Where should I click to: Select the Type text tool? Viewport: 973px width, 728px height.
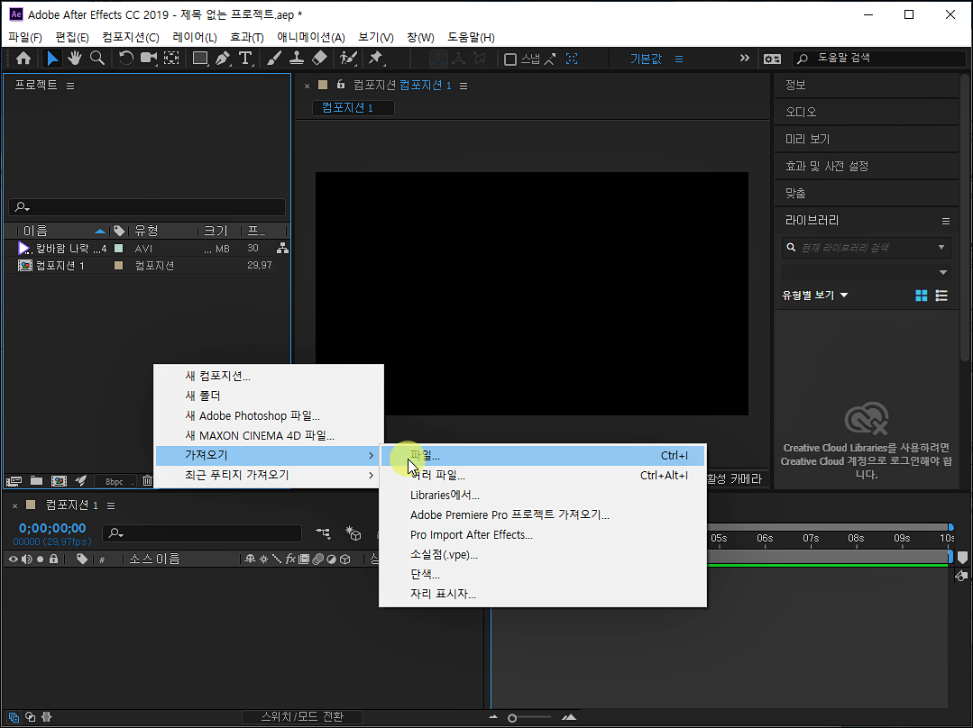(x=246, y=59)
